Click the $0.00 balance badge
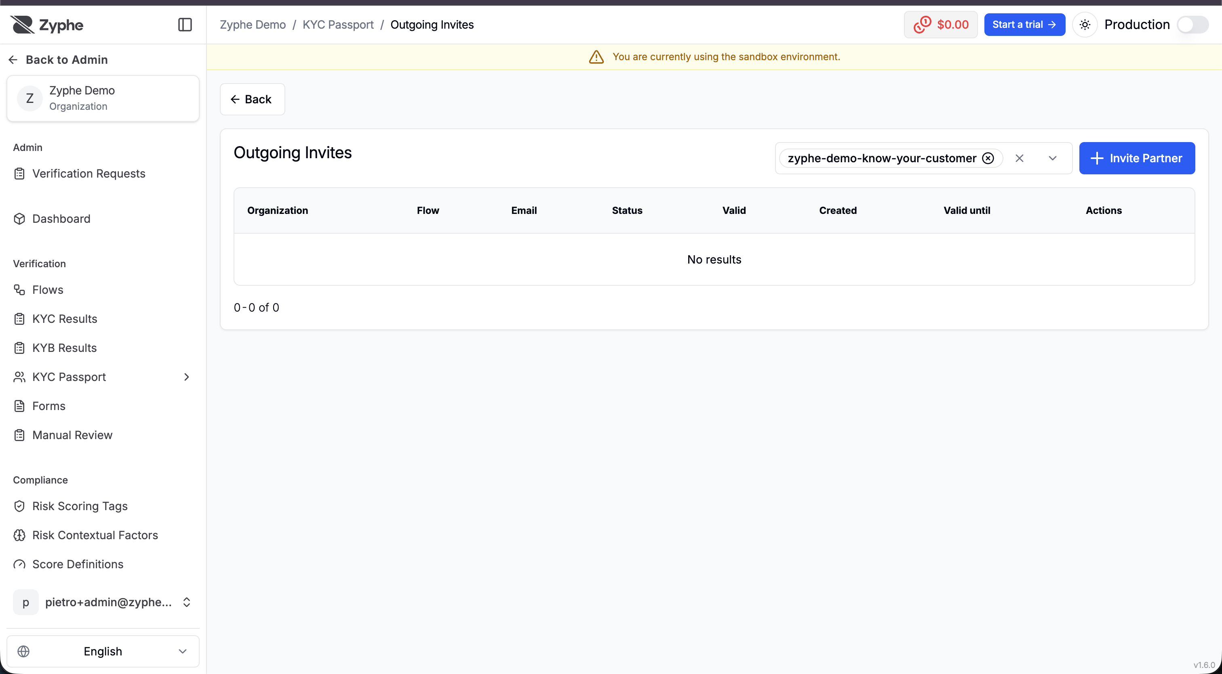The image size is (1222, 674). (x=941, y=25)
